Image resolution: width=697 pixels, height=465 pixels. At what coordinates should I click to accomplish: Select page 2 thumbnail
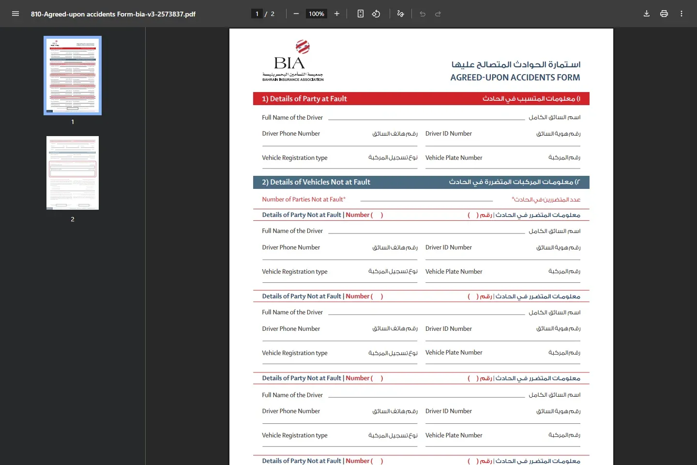point(73,173)
